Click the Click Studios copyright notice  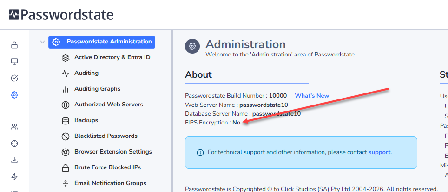click(x=311, y=189)
